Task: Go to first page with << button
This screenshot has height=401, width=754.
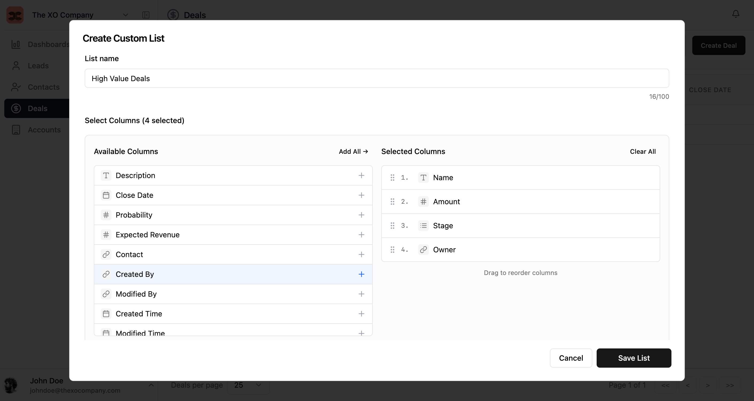Action: pyautogui.click(x=665, y=386)
